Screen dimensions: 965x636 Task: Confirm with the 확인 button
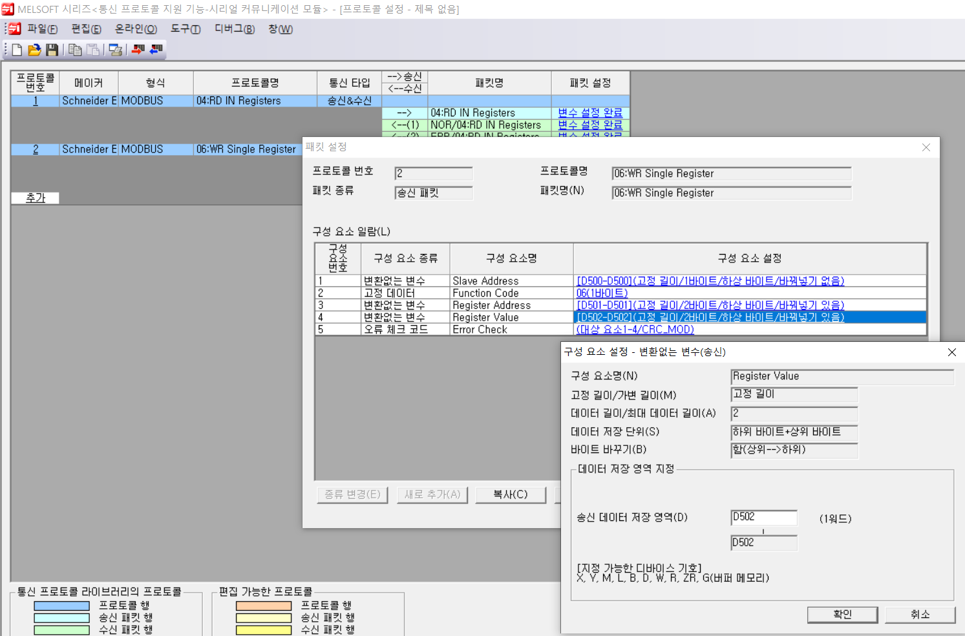(x=842, y=615)
